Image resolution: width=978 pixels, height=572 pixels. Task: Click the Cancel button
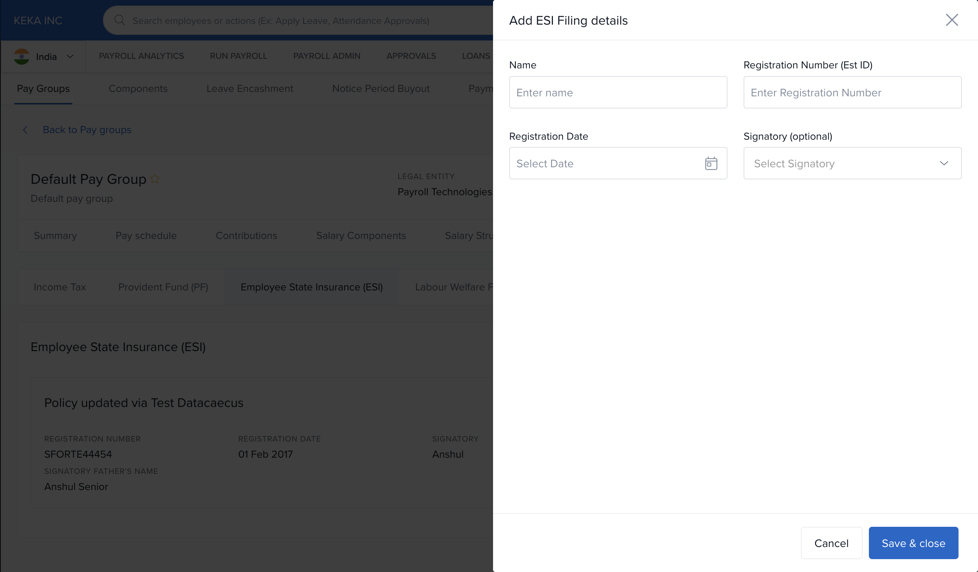click(831, 543)
